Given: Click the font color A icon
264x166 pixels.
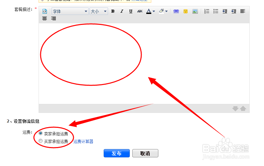Looking at the screenshot, I should click(x=149, y=11).
